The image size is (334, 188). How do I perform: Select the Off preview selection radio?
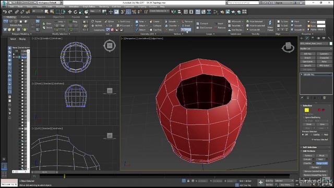click(303, 135)
